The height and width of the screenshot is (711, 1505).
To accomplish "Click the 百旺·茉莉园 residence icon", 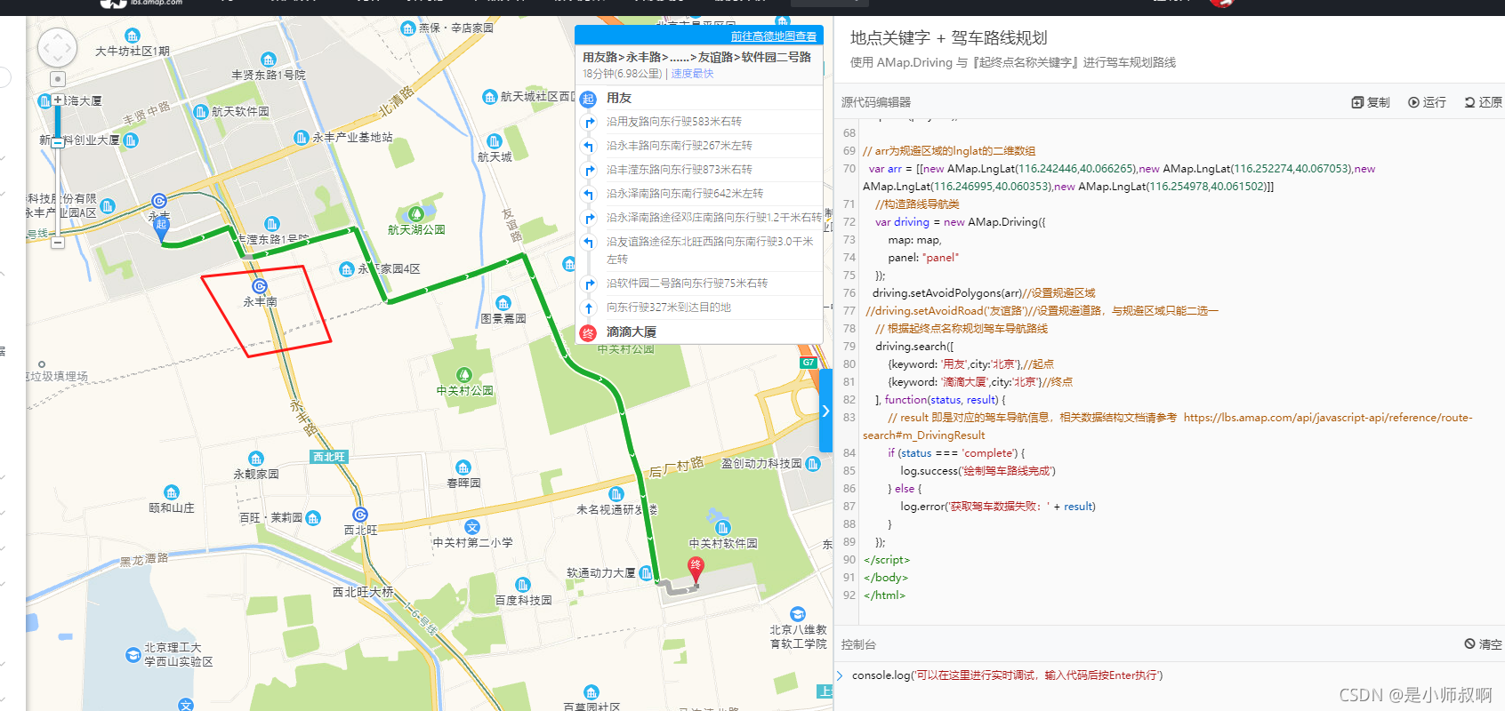I will [x=313, y=517].
